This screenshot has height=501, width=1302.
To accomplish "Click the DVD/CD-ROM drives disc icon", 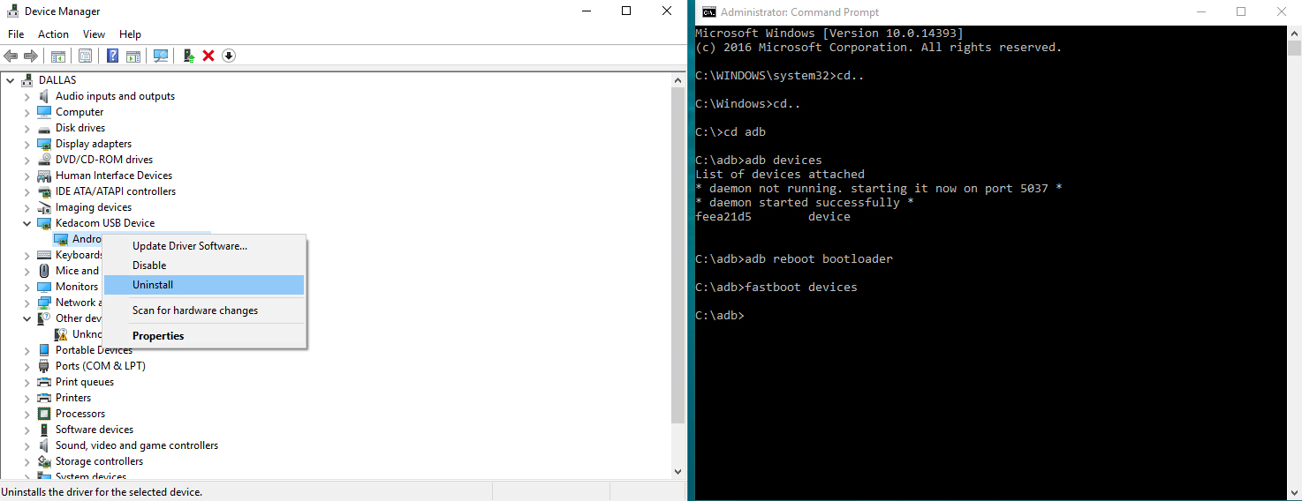I will tap(44, 160).
